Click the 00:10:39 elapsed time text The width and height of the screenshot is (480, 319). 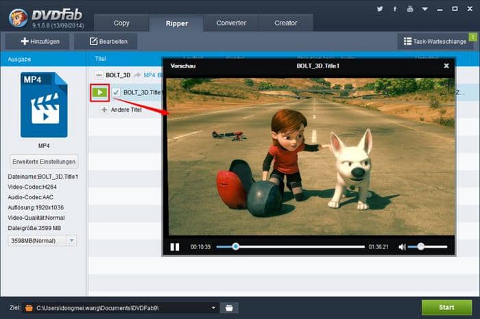[200, 247]
